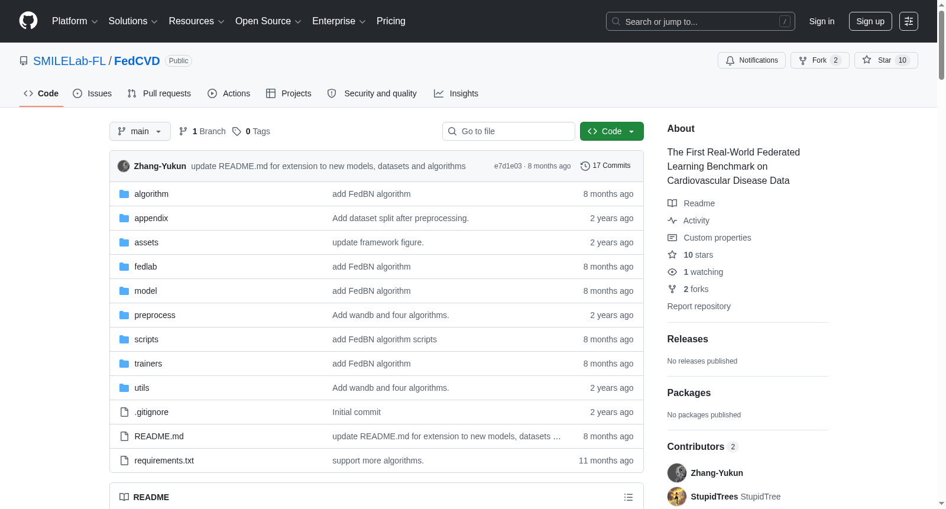Open the 'Initial commit' commit message
The image size is (946, 509).
pyautogui.click(x=357, y=412)
